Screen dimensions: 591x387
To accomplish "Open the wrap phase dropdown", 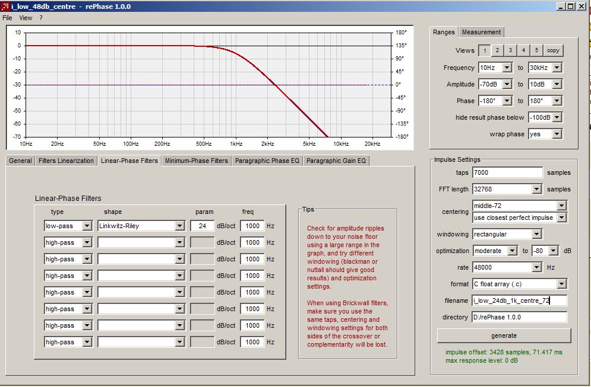I will click(x=557, y=134).
